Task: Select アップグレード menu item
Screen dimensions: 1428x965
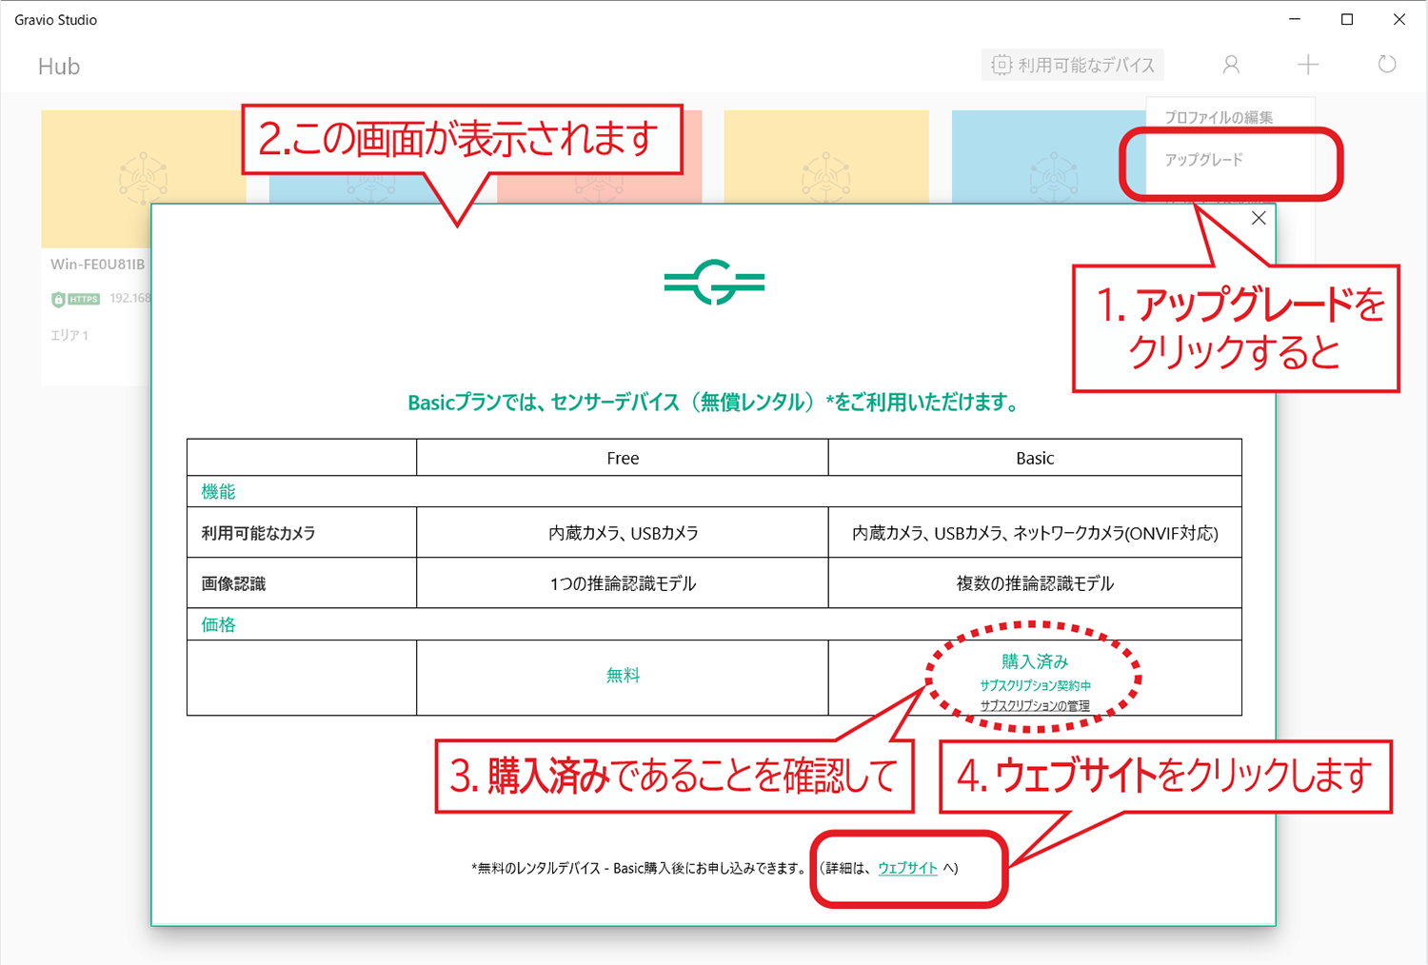Action: point(1203,160)
